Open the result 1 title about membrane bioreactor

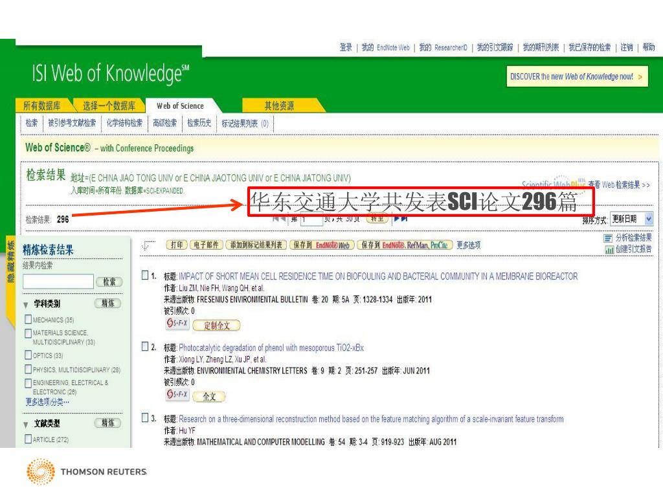(378, 276)
